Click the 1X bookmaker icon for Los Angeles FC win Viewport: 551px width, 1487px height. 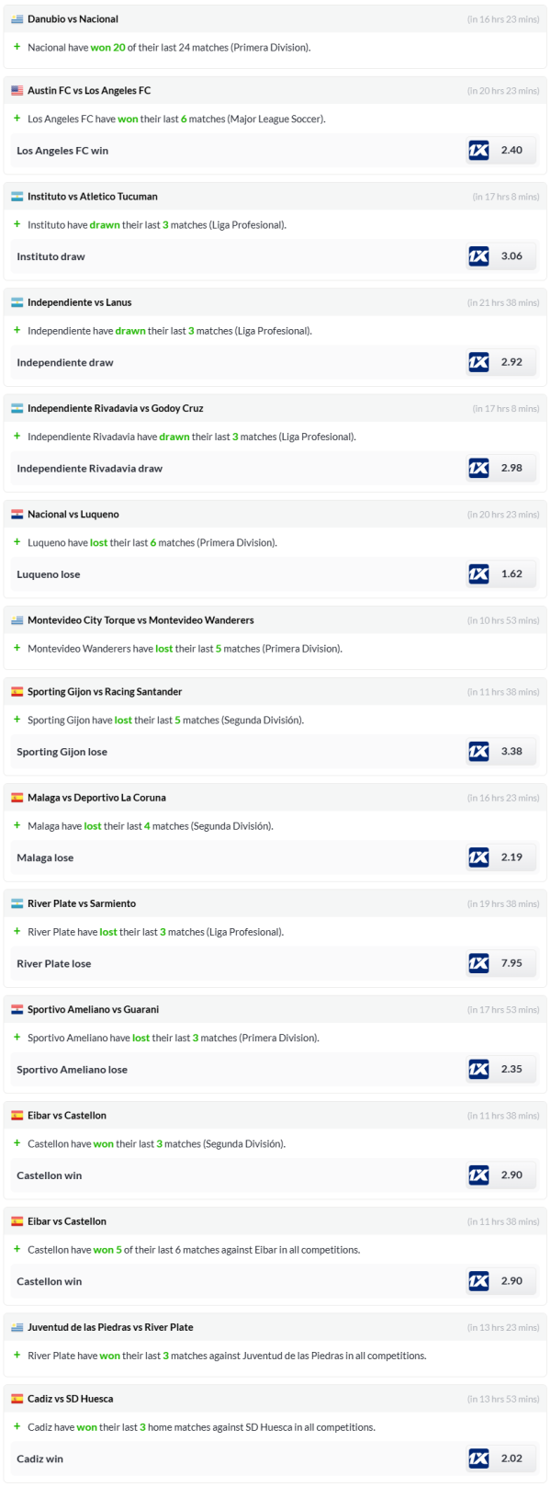point(478,151)
